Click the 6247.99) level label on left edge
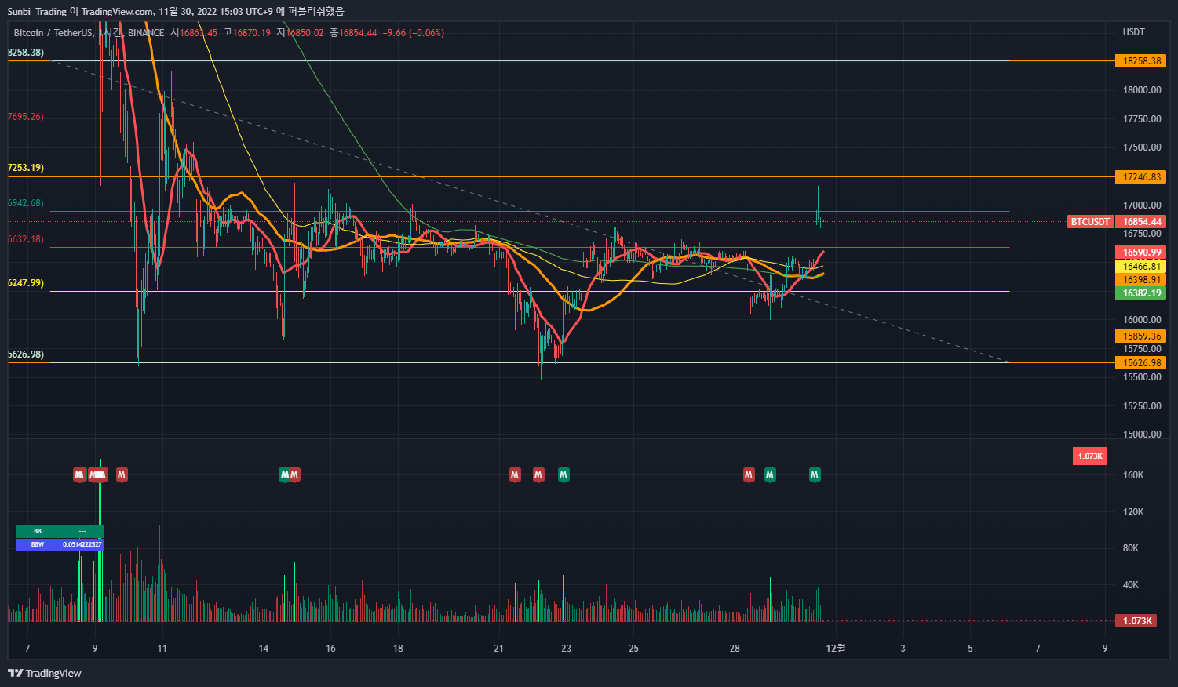1178x687 pixels. click(x=26, y=283)
